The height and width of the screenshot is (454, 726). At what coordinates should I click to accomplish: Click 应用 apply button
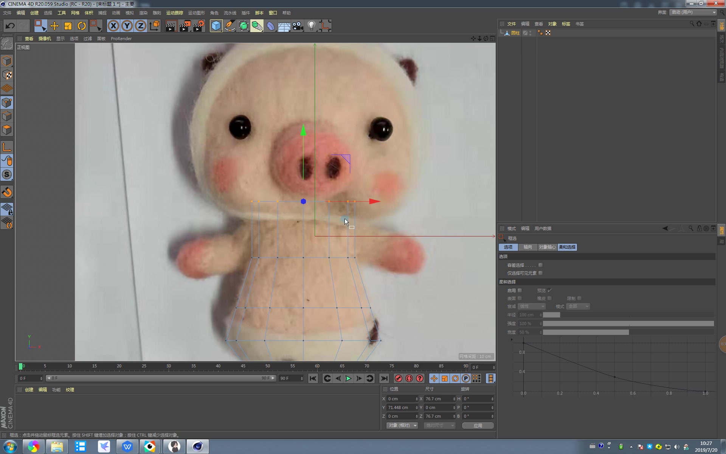pos(478,426)
